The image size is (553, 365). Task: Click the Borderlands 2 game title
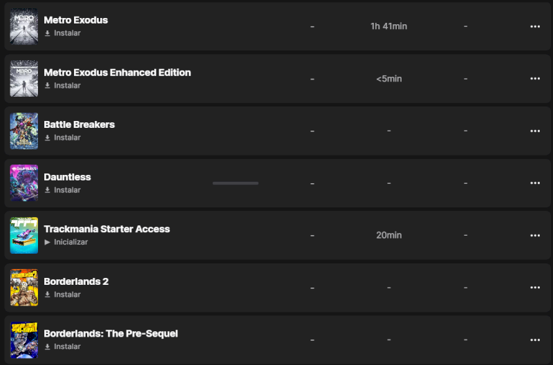pos(76,281)
